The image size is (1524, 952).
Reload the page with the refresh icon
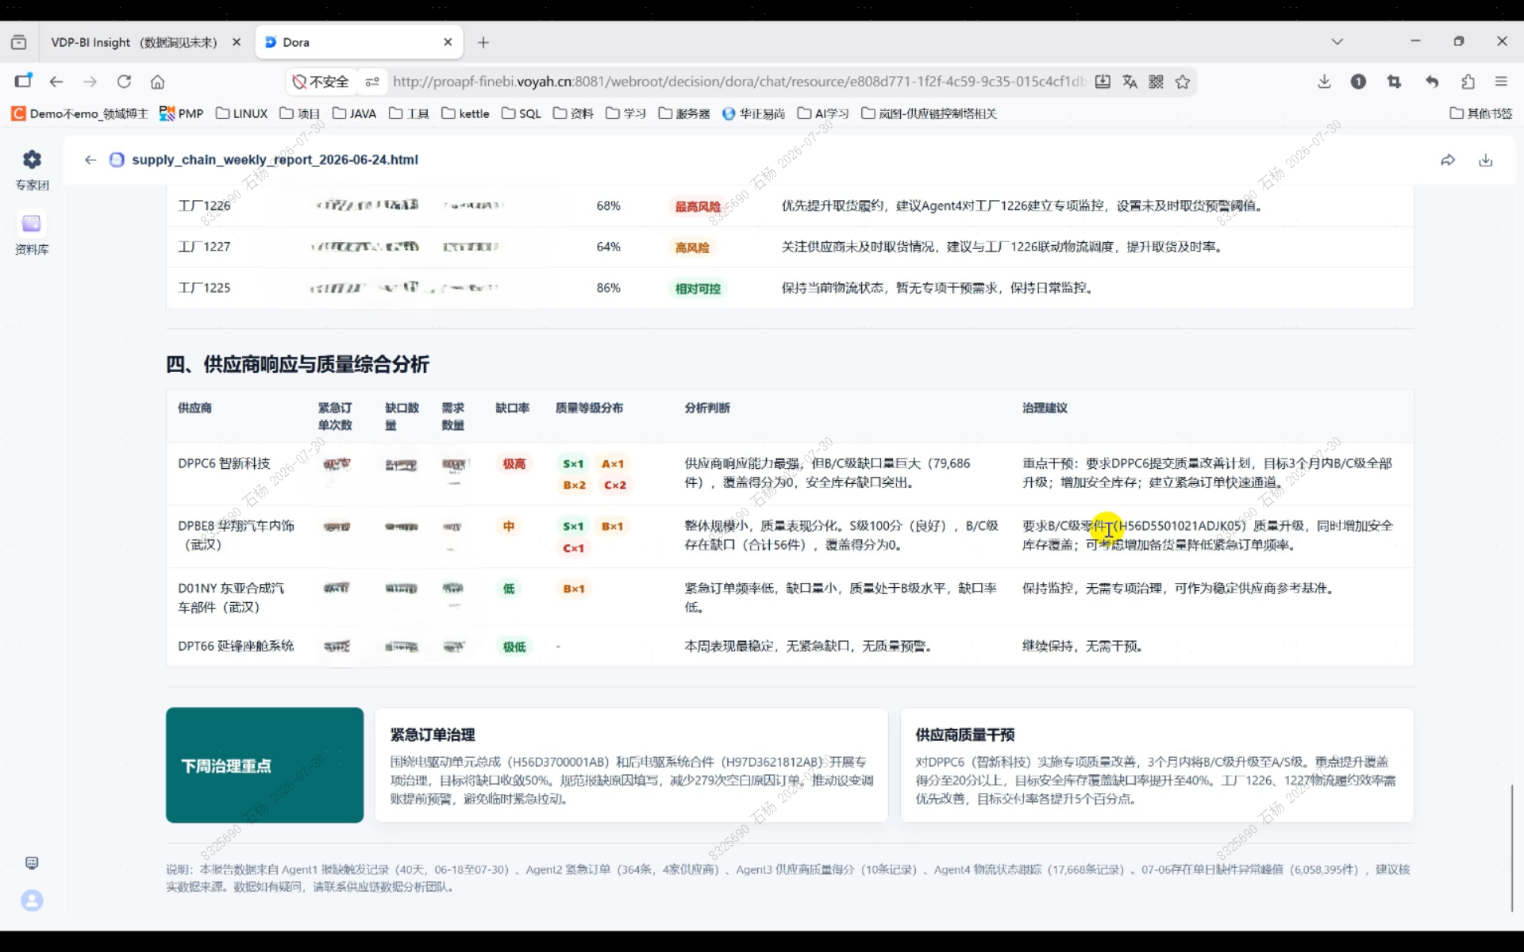tap(124, 82)
